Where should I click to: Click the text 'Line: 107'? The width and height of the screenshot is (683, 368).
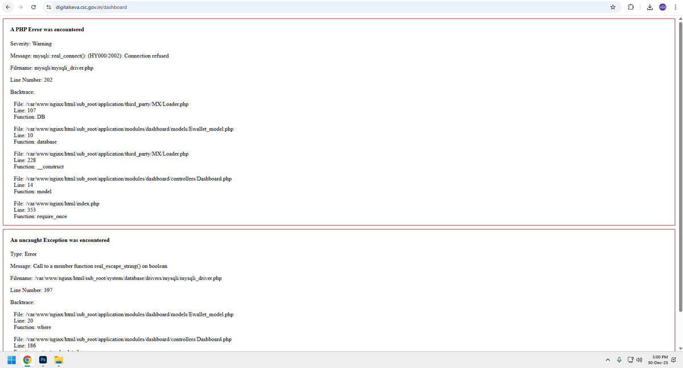pos(24,111)
